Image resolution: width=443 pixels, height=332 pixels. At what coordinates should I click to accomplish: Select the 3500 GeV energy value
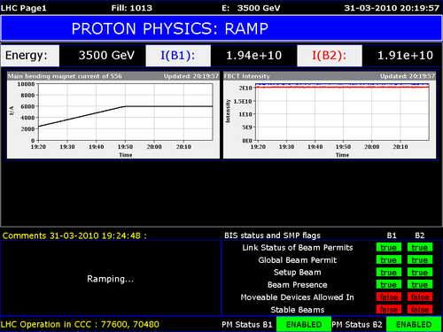tap(106, 56)
